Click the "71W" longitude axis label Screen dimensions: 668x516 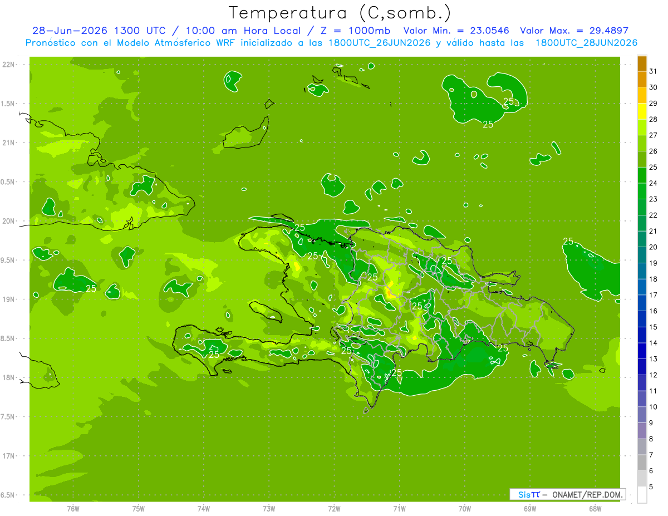tap(399, 508)
